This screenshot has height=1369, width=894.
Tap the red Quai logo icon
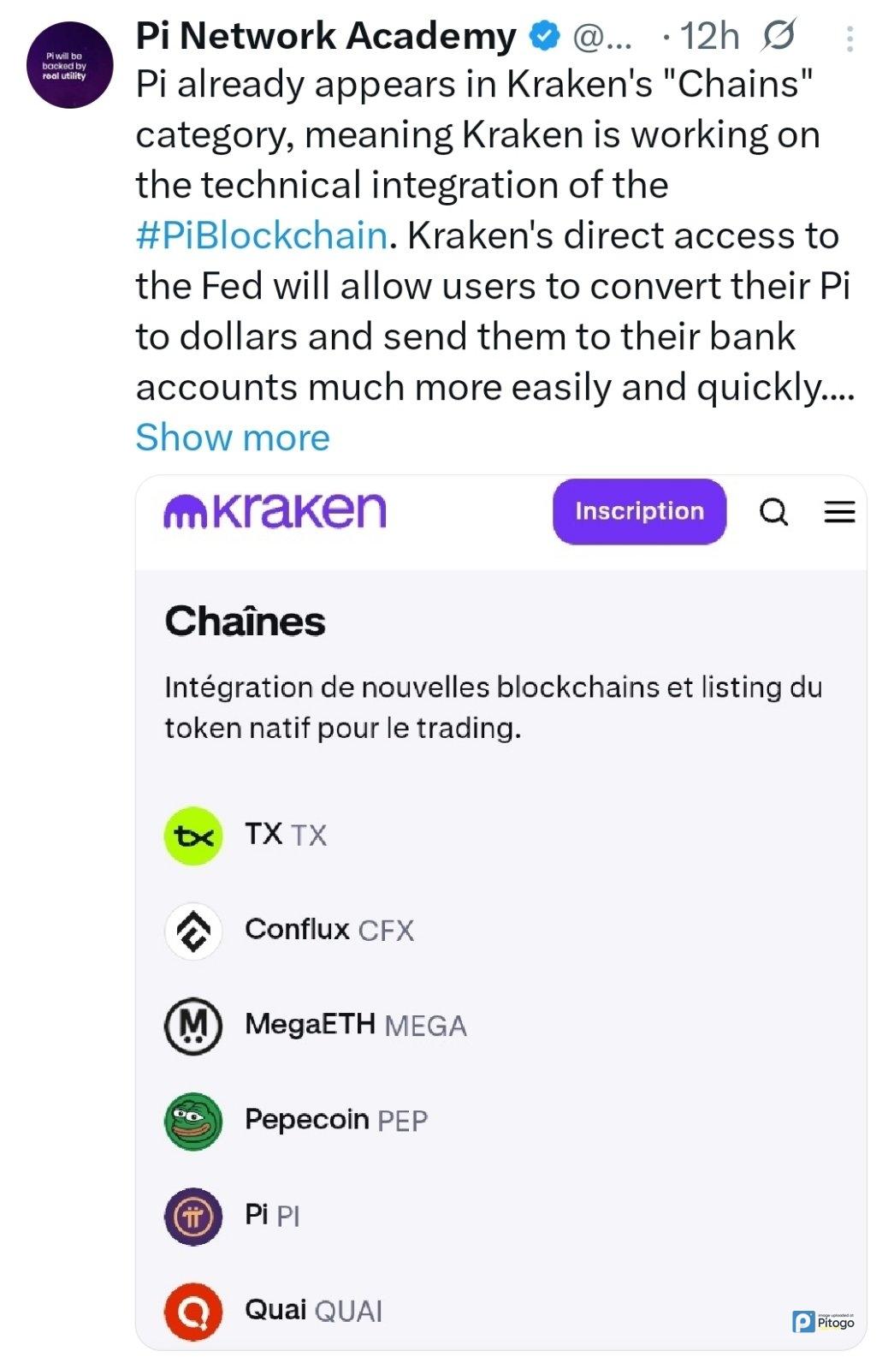click(x=193, y=1311)
